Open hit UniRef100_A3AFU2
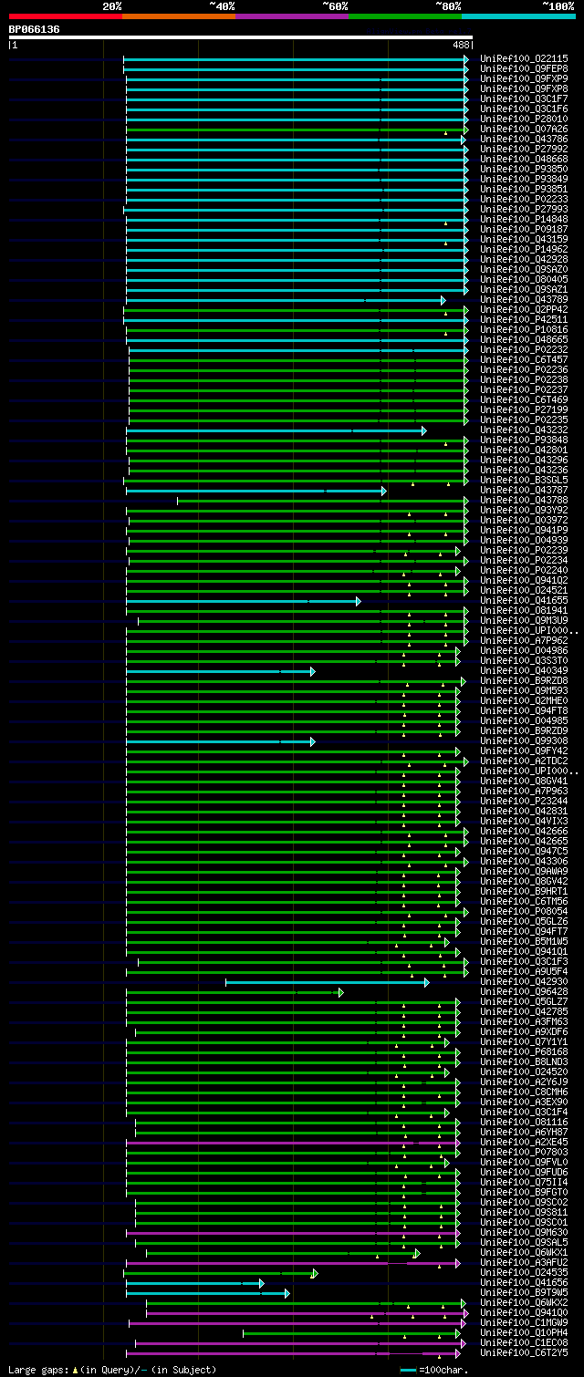This screenshot has width=584, height=1377. 524,1263
